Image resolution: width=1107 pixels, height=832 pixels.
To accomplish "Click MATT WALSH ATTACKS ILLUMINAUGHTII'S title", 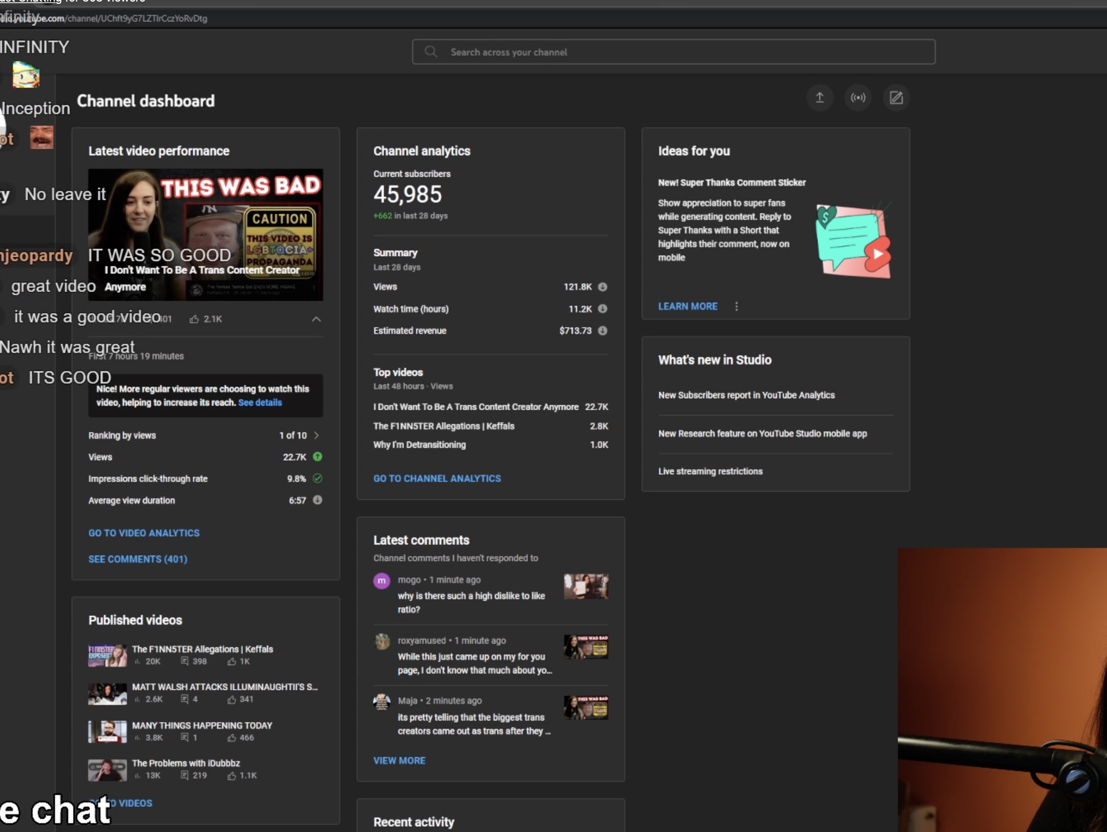I will [225, 687].
